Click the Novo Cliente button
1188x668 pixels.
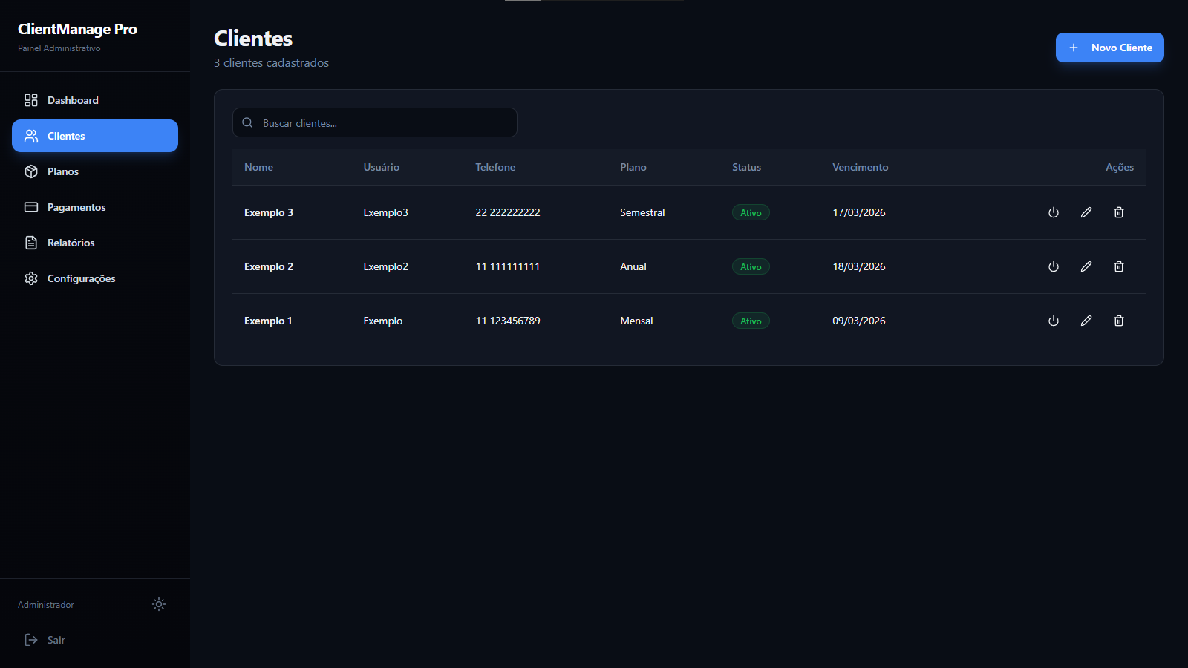point(1109,48)
